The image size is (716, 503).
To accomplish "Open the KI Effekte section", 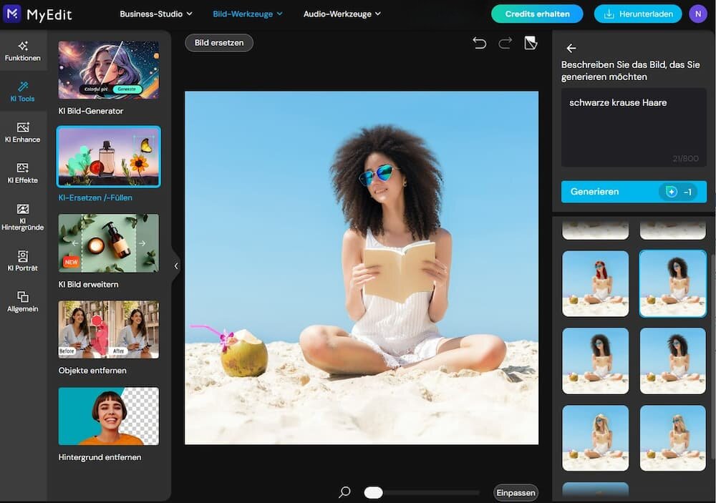I will coord(24,175).
